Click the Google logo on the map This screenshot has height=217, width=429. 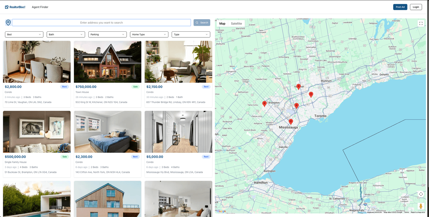[x=221, y=211]
